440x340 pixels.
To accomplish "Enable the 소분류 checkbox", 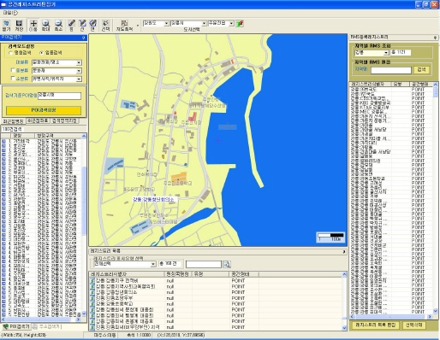I will pyautogui.click(x=13, y=79).
